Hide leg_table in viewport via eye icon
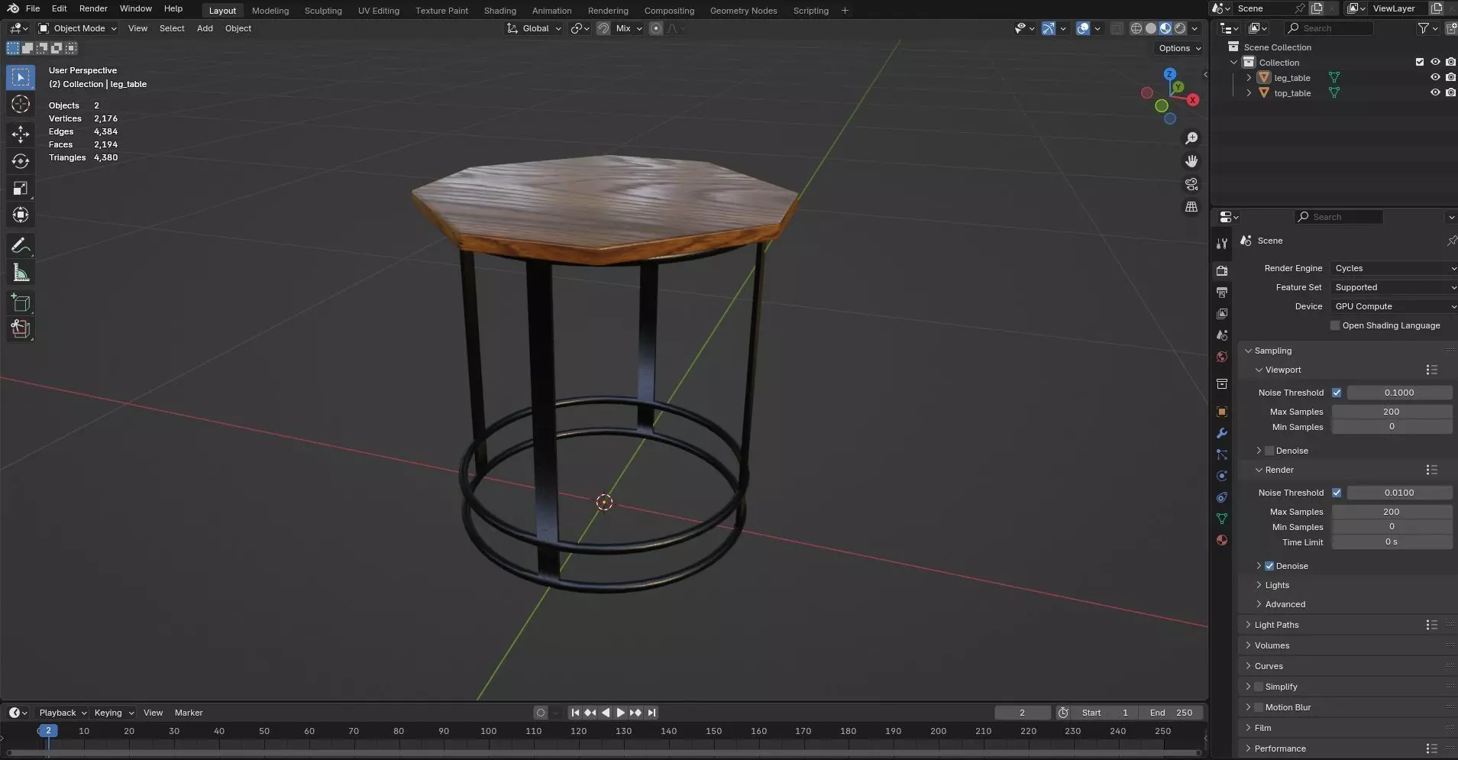Viewport: 1458px width, 760px height. (1435, 77)
